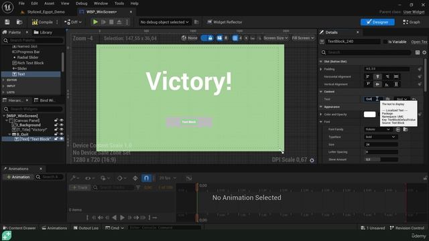
Task: Click the animation timeline play-reverse button
Action: click(x=115, y=218)
